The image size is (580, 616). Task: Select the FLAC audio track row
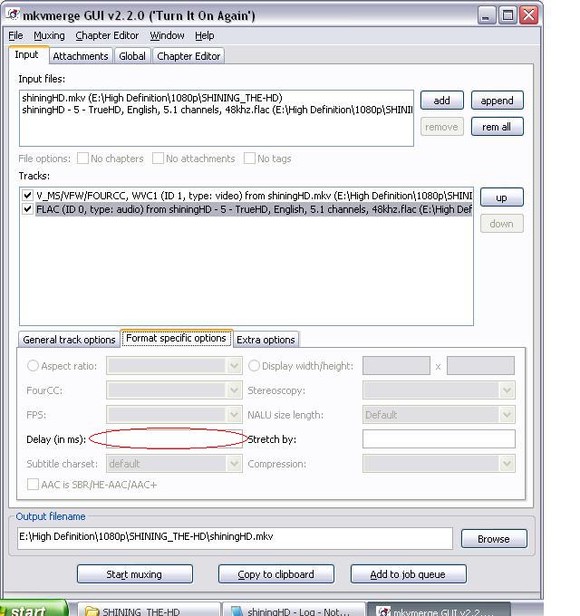pyautogui.click(x=254, y=209)
